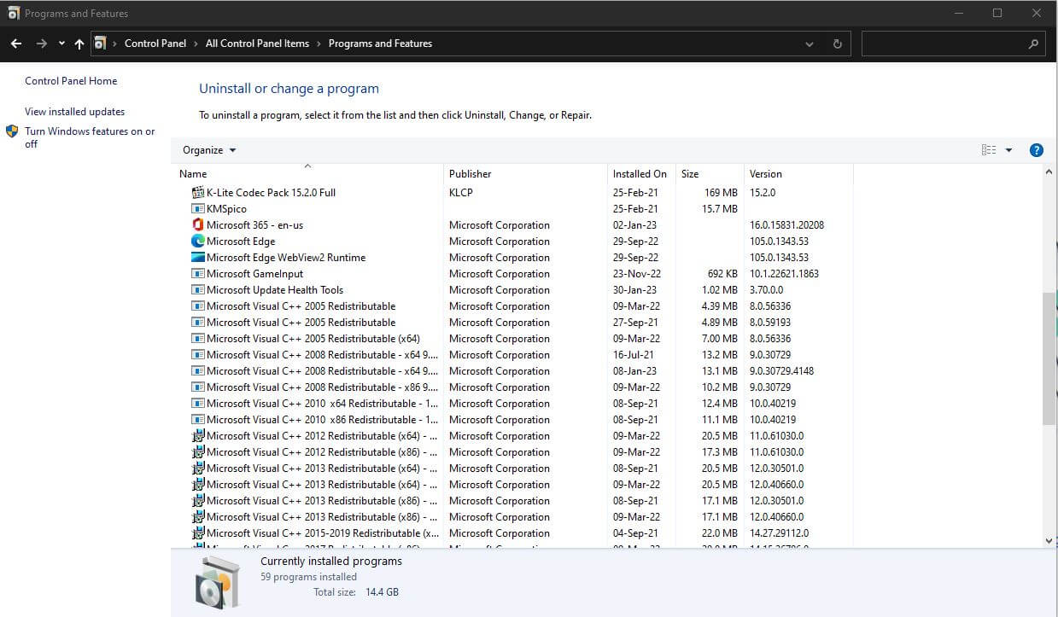Click the 692 KB size cell

(x=722, y=274)
